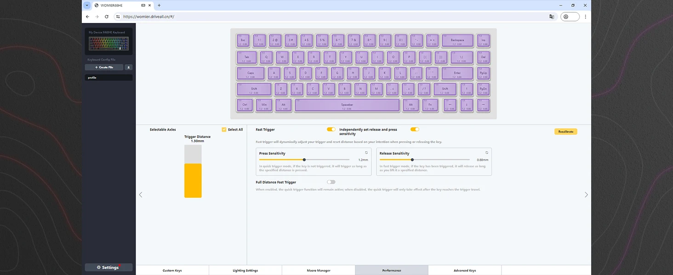Screen dimensions: 673x275
Task: Click the translate page icon in address bar
Action: click(551, 16)
